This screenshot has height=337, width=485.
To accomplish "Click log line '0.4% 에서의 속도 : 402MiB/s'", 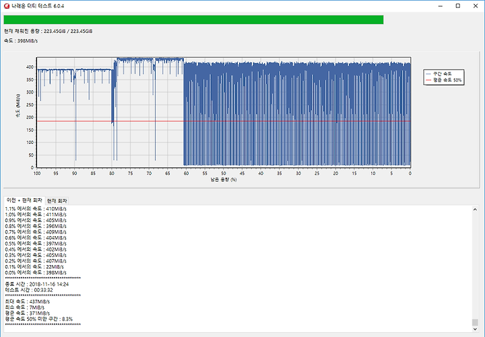I will click(36, 250).
